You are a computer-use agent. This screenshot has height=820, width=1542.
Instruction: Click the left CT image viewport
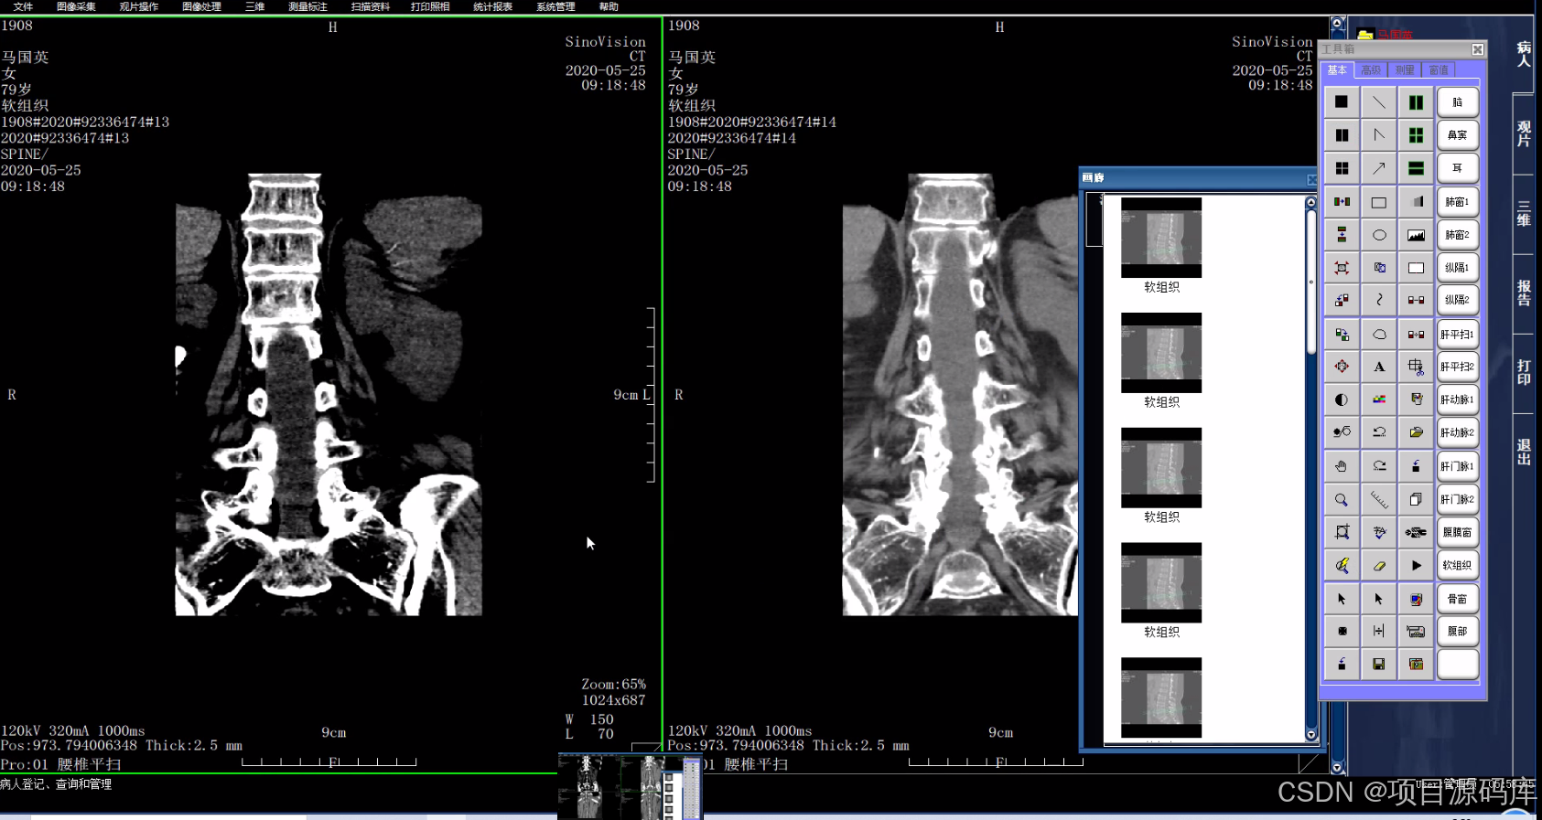coord(330,395)
